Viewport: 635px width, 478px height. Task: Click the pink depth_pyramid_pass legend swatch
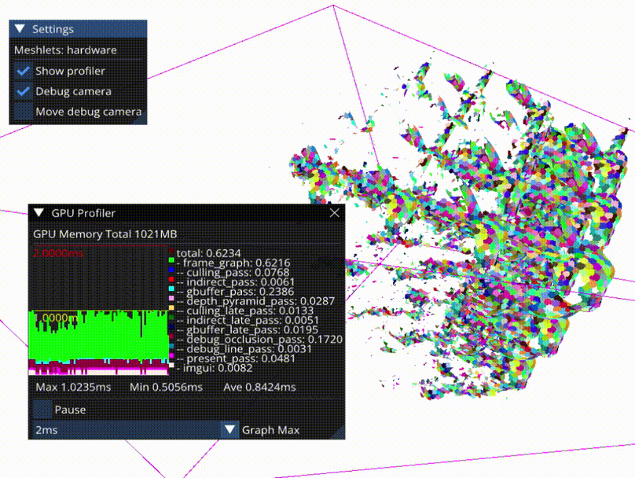point(171,300)
